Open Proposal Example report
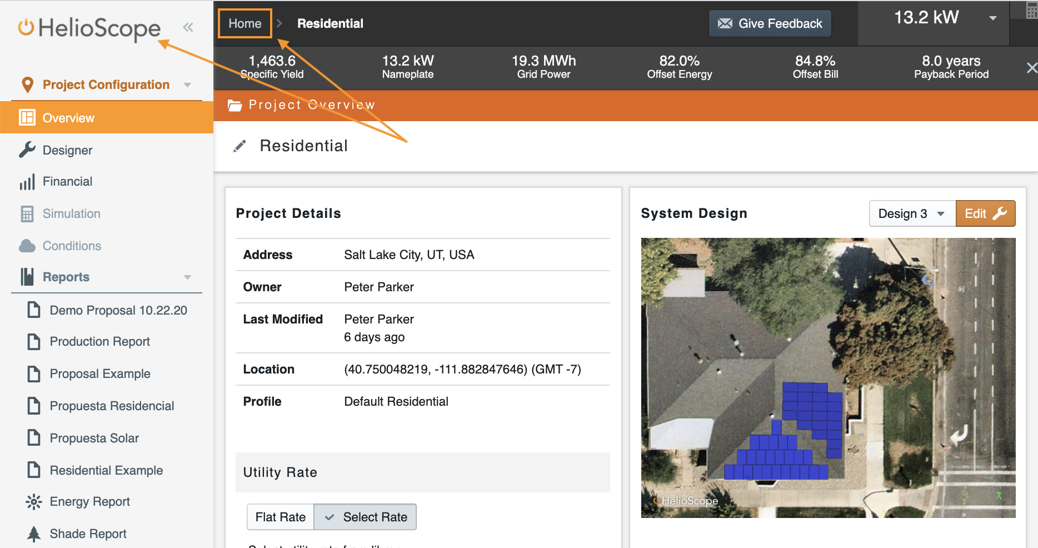The width and height of the screenshot is (1038, 548). (100, 374)
